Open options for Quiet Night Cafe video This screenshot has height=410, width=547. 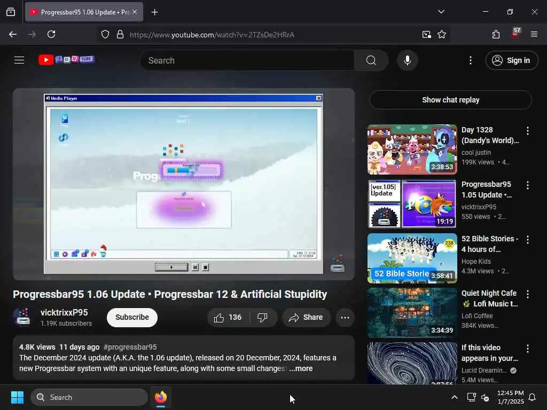[x=527, y=294]
